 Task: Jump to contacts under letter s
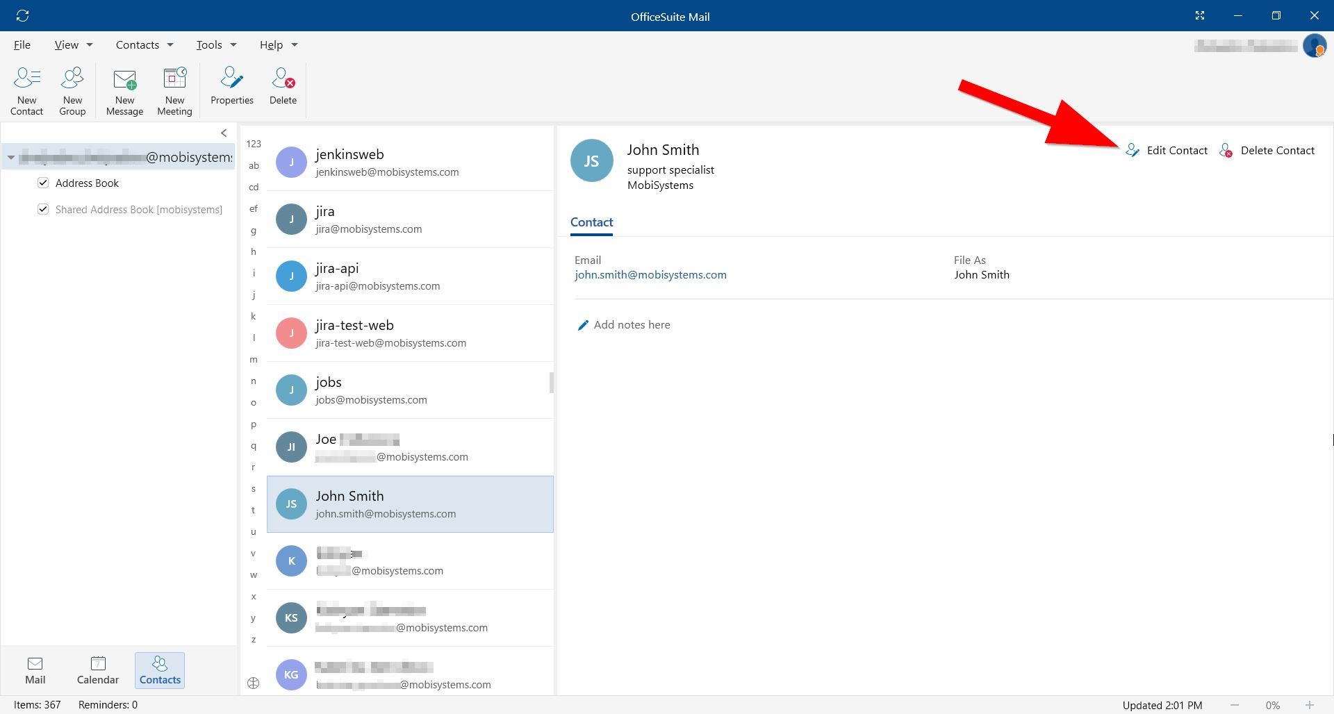[x=254, y=488]
